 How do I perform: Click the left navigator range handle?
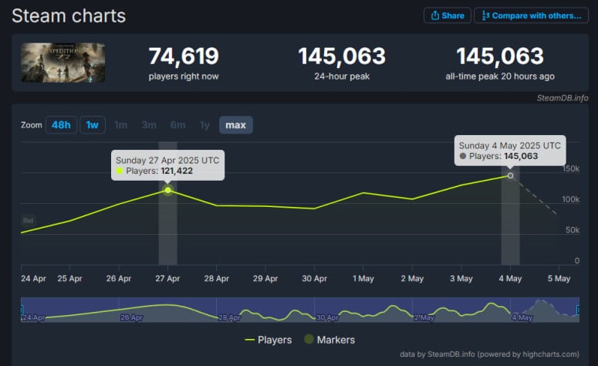click(22, 310)
